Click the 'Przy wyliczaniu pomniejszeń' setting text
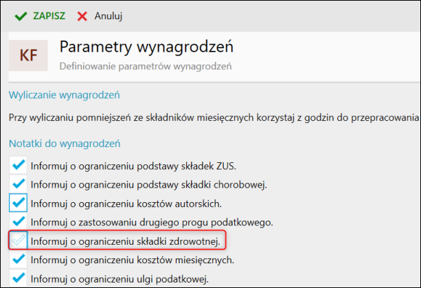421x288 pixels. (x=214, y=118)
